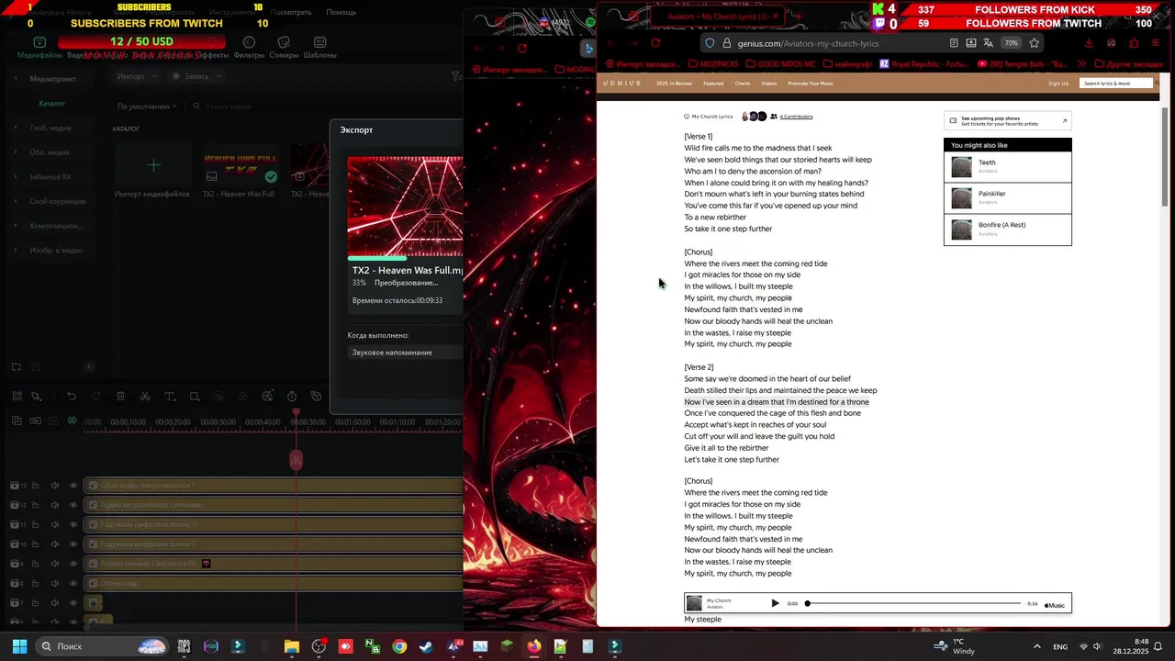This screenshot has width=1175, height=661.
Task: Open Promote Your Music in Genius navigation
Action: tap(811, 84)
